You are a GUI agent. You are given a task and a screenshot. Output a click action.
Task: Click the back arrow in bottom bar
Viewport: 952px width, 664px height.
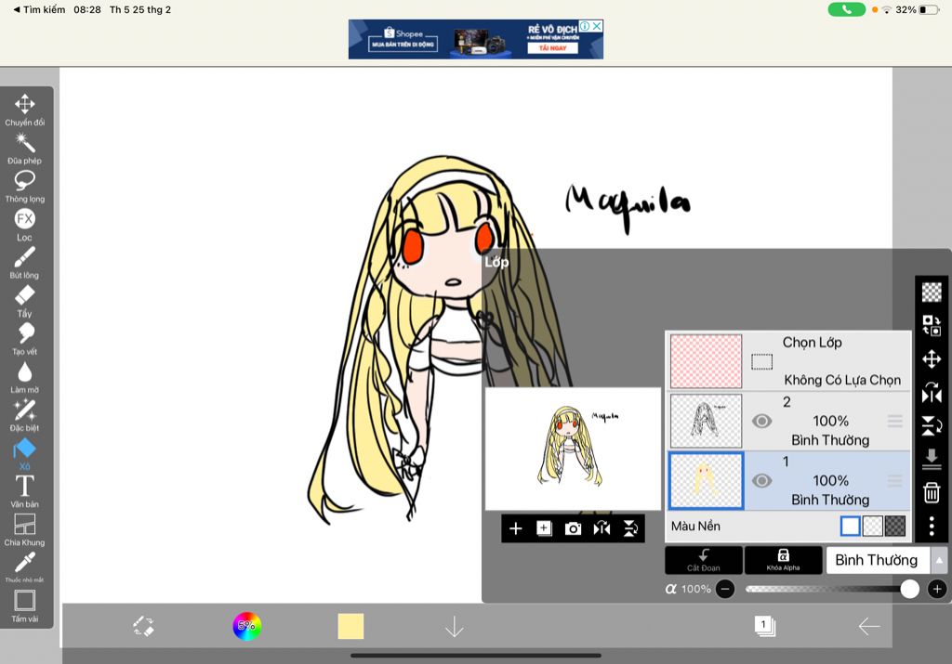click(x=869, y=627)
